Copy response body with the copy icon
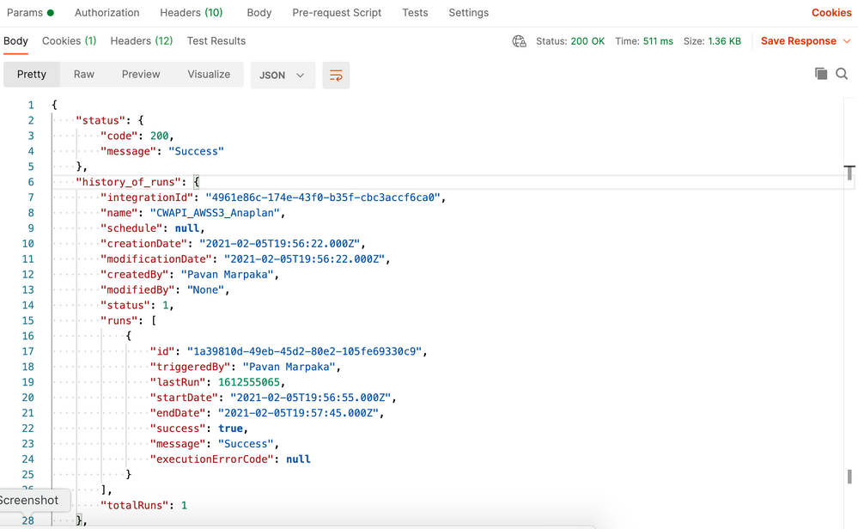The height and width of the screenshot is (529, 858). pyautogui.click(x=821, y=73)
